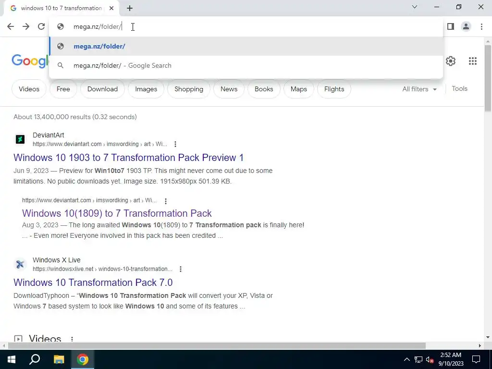The image size is (492, 369).
Task: Click the scroll down arrow
Action: point(488,337)
